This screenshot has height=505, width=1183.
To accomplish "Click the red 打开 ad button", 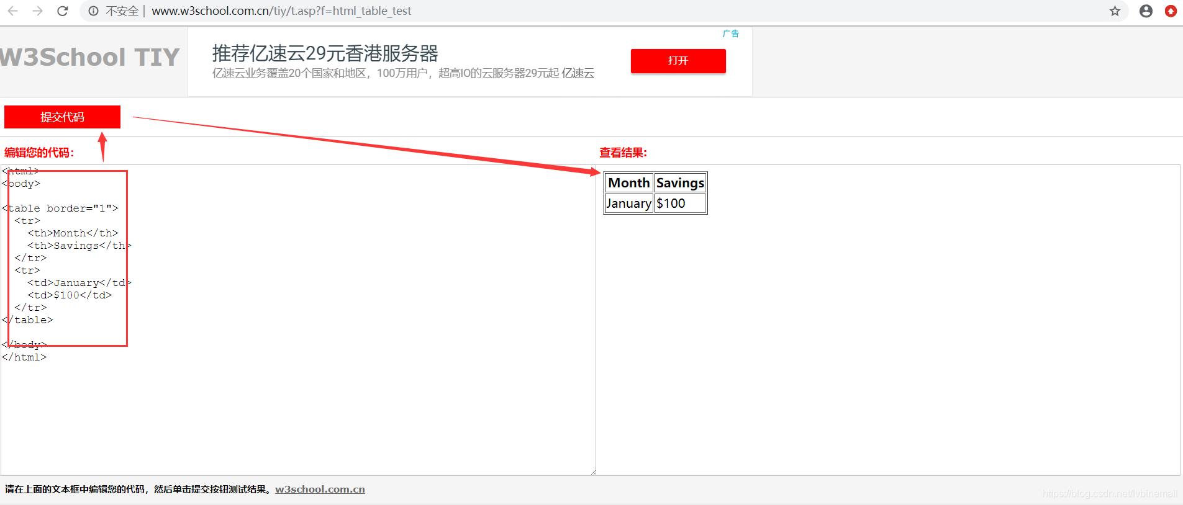I will 678,61.
